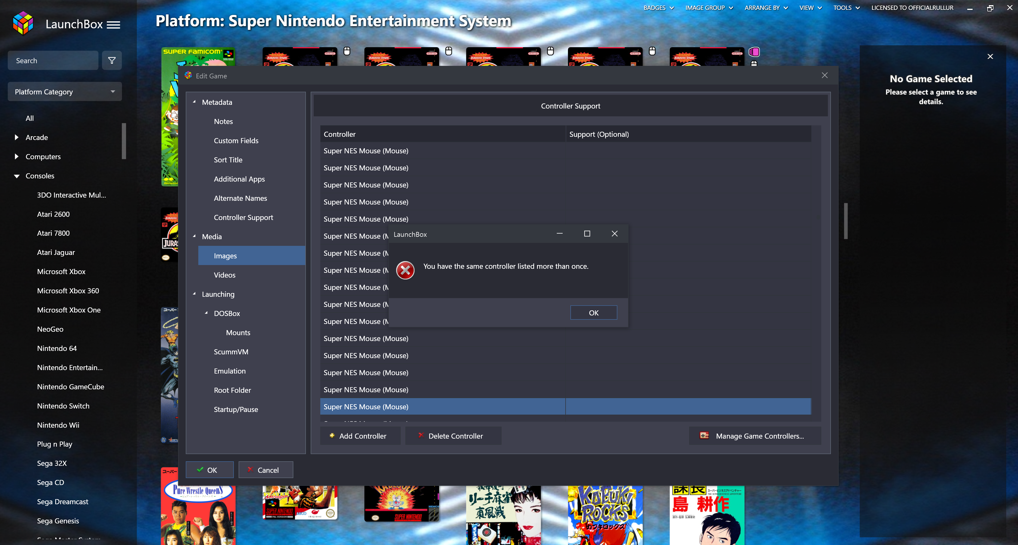Select Emulation in the tree
The width and height of the screenshot is (1018, 545).
230,371
